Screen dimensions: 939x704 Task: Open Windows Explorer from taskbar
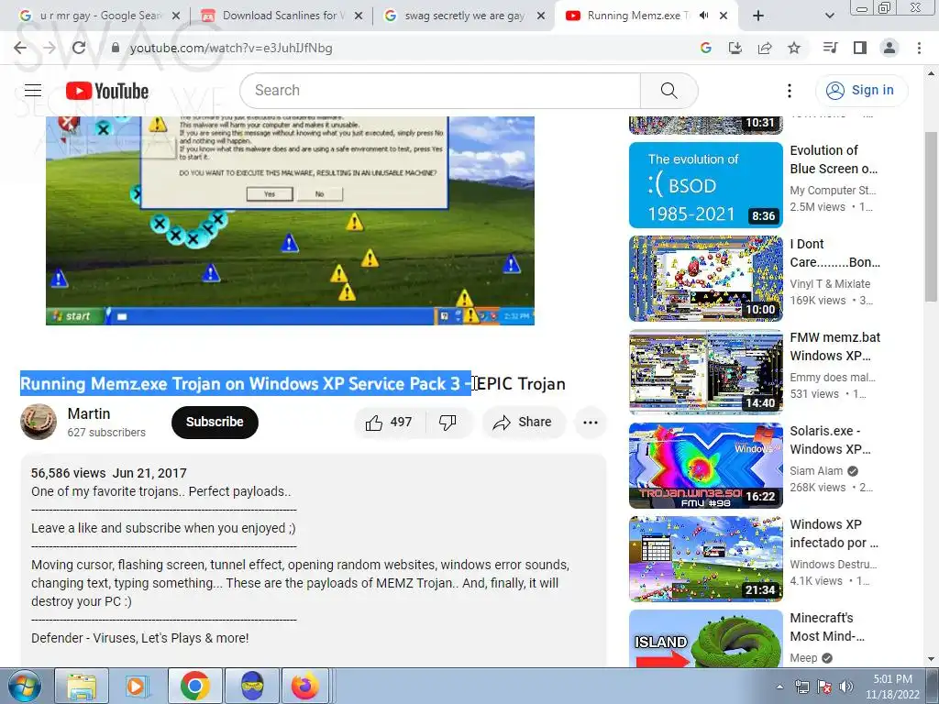click(82, 686)
